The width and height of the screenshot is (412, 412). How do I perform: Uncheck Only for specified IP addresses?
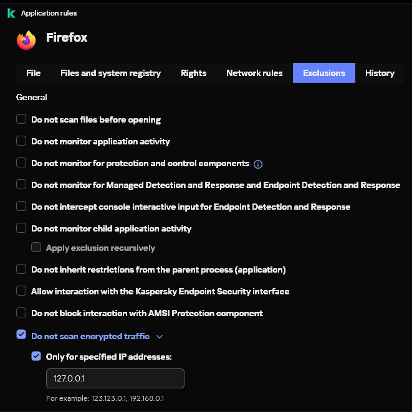[x=36, y=357]
